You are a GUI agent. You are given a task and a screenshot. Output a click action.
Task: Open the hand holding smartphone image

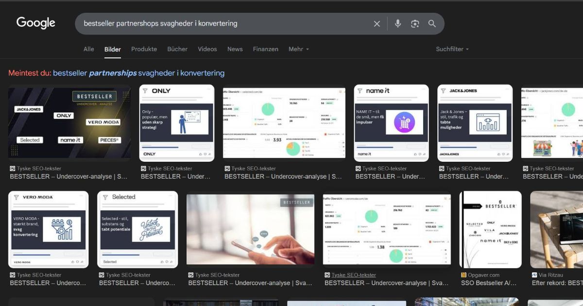click(x=251, y=229)
